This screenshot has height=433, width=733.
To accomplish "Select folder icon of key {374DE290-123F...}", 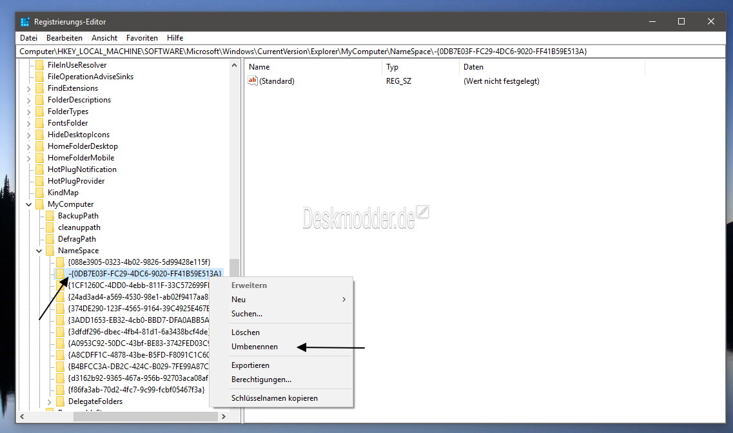I will pos(61,308).
